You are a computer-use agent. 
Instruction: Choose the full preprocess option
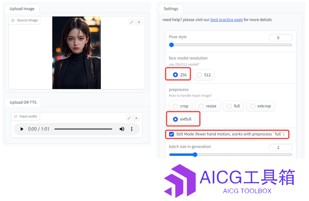233,106
